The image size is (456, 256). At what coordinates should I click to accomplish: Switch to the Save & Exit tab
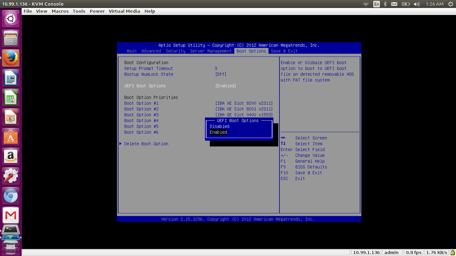click(284, 51)
